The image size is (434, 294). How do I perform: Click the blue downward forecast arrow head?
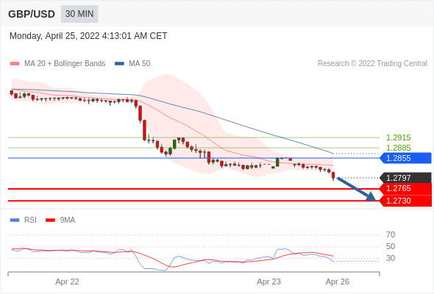371,197
